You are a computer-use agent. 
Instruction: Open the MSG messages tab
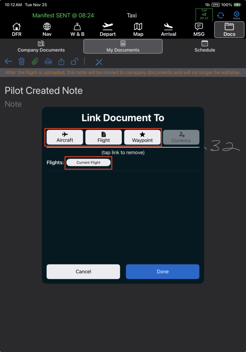click(199, 30)
